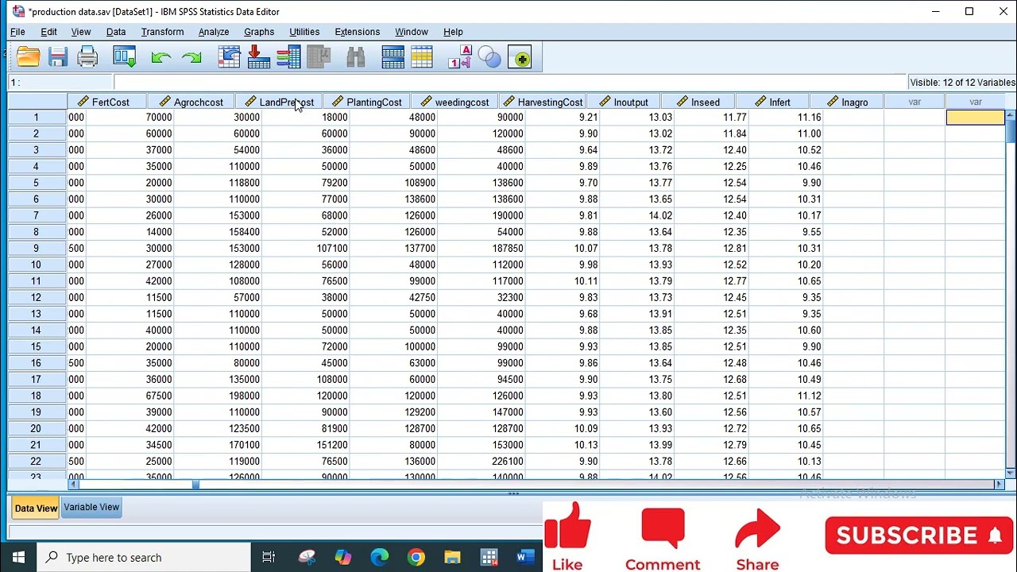Select row number 22 header
The height and width of the screenshot is (572, 1017).
(36, 461)
